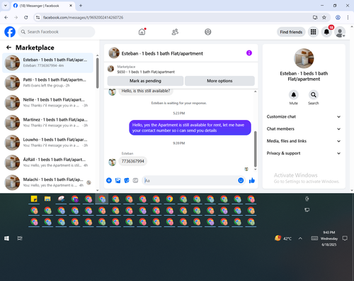This screenshot has height=281, width=354.
Task: Click the conversation list scrollbar
Action: (x=98, y=73)
